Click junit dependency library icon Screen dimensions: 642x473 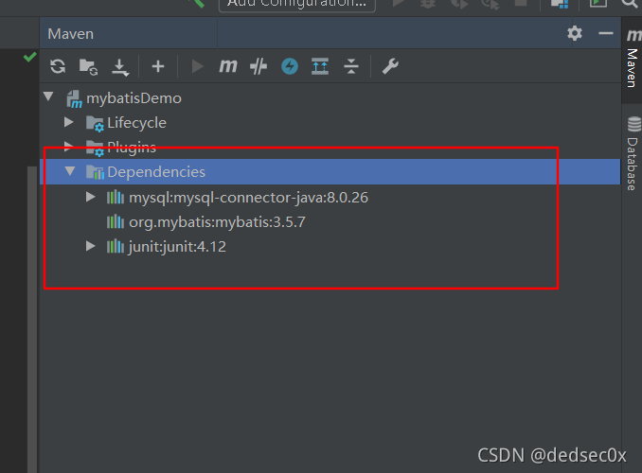coord(116,246)
